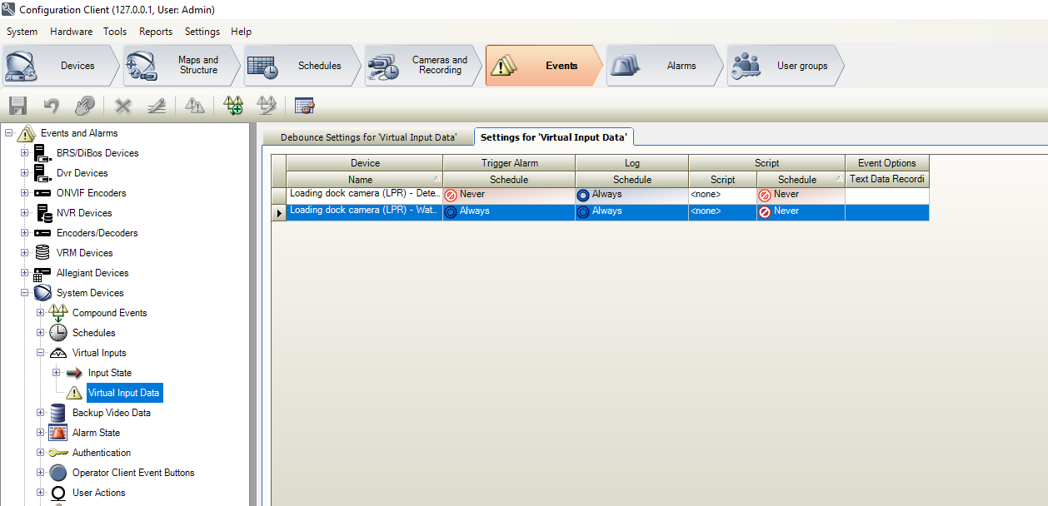Select Backup Video Data tree item
1048x506 pixels.
112,413
